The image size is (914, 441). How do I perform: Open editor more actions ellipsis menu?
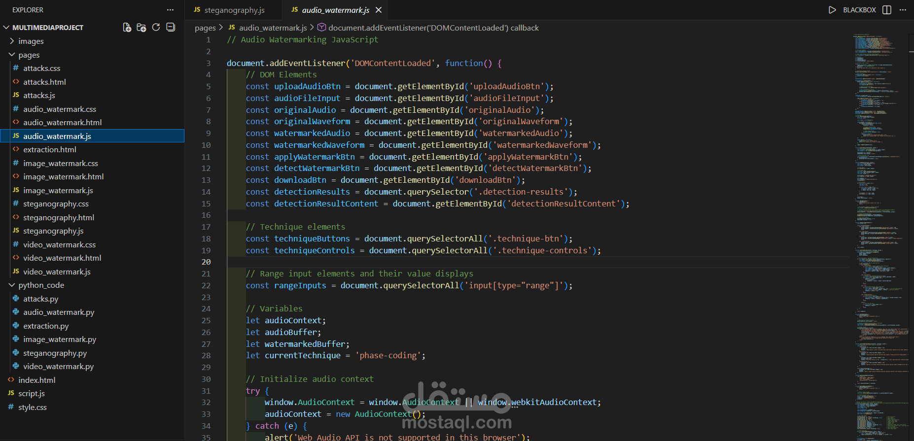point(903,10)
